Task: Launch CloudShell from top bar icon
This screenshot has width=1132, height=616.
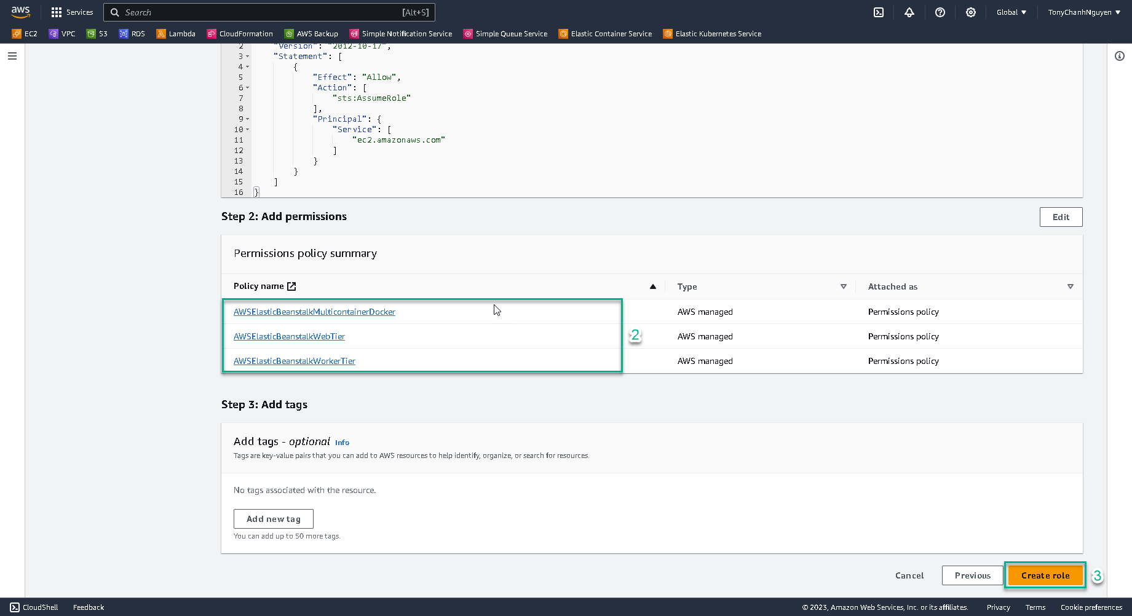Action: [x=879, y=12]
